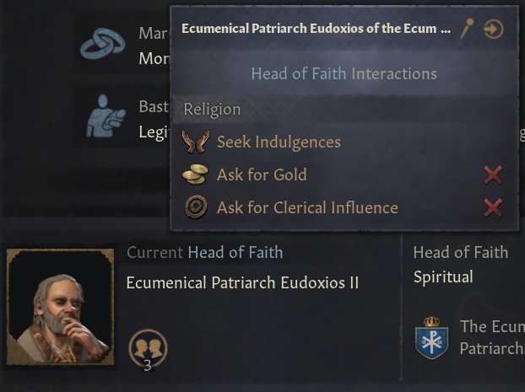Open the Ecumenical Patriarchate coat of arms
This screenshot has width=525, height=392.
pyautogui.click(x=432, y=337)
